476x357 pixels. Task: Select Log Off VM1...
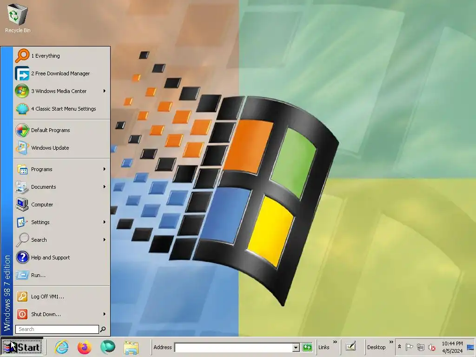(x=62, y=296)
